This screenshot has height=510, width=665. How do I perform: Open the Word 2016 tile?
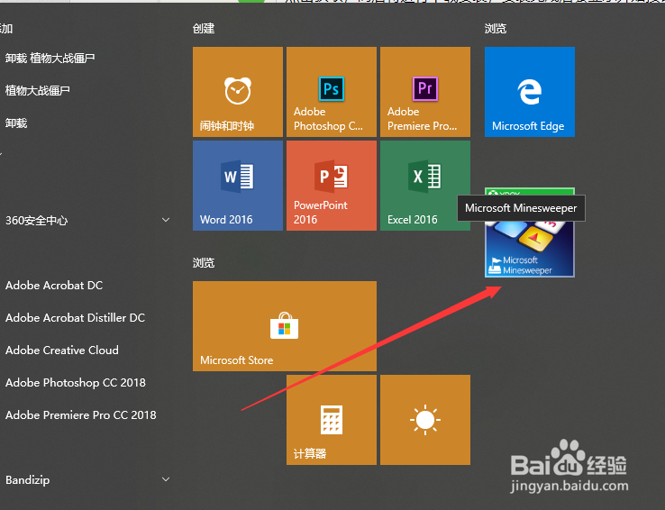pos(238,186)
